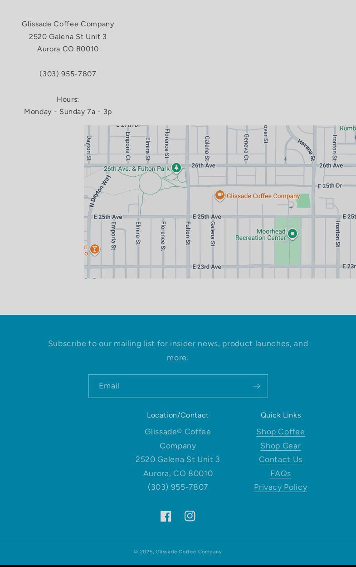Open the Shop Coffee link

coord(280,432)
